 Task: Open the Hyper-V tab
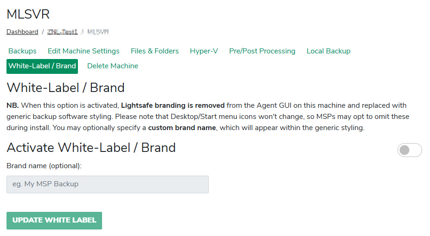(204, 51)
